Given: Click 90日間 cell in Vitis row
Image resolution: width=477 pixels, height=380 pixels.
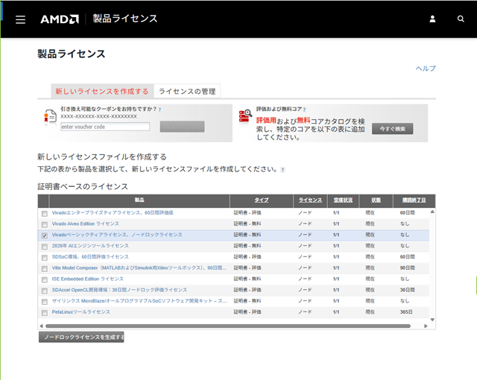Looking at the screenshot, I should [407, 267].
